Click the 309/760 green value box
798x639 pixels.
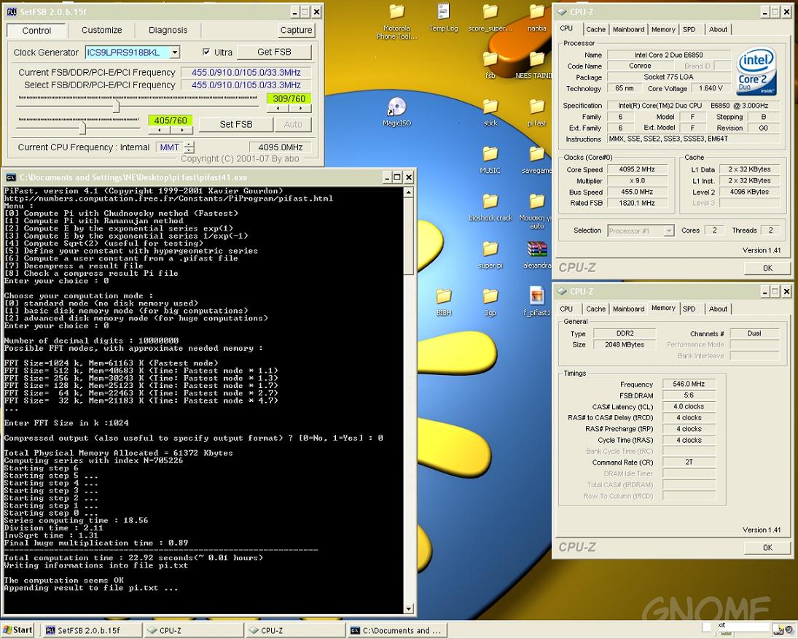(289, 99)
